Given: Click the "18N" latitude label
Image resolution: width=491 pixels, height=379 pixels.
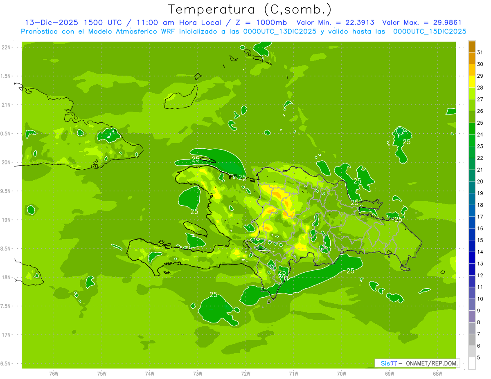Looking at the screenshot, I should (x=6, y=277).
